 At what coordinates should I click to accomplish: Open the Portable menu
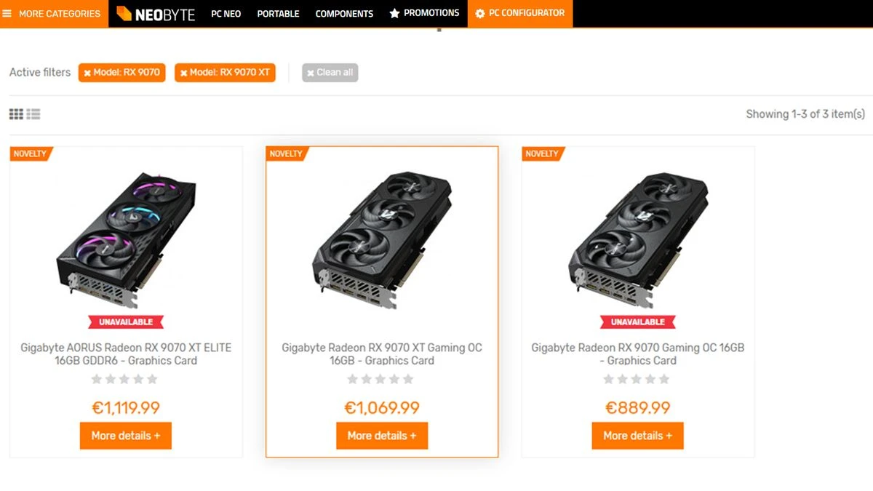pyautogui.click(x=278, y=14)
